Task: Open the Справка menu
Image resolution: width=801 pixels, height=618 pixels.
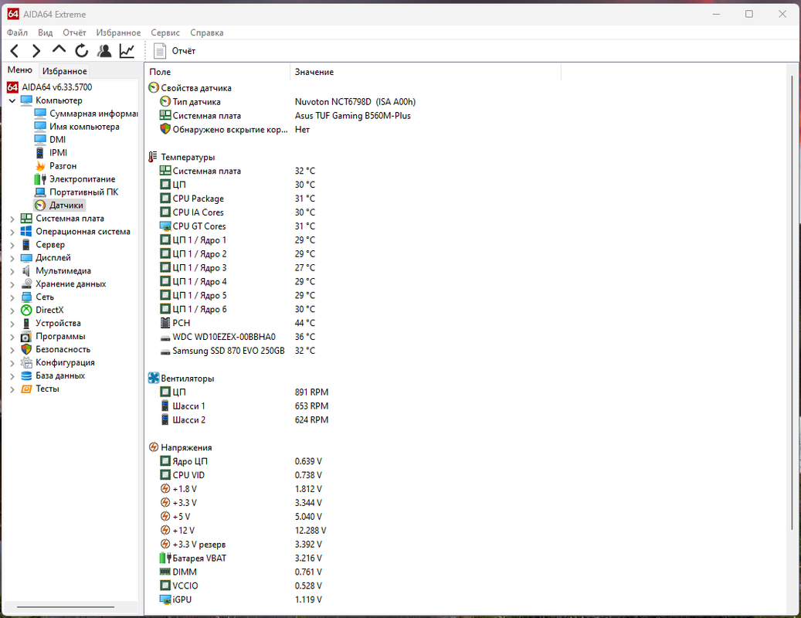Action: [207, 32]
